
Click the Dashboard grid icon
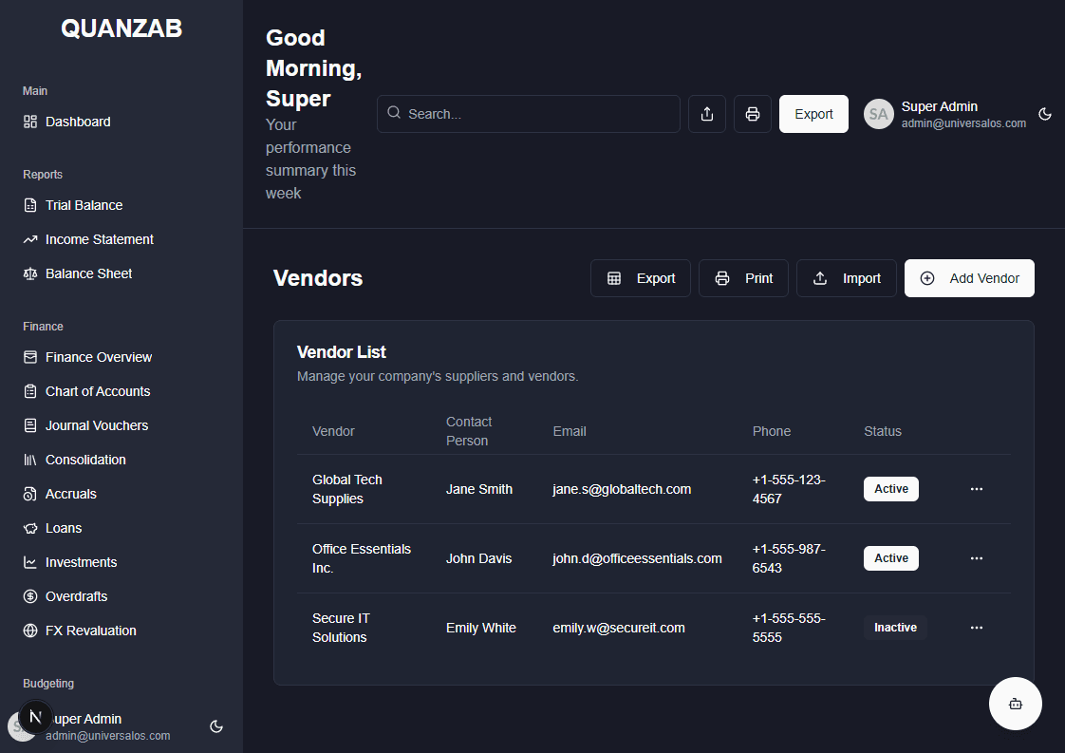pos(29,122)
